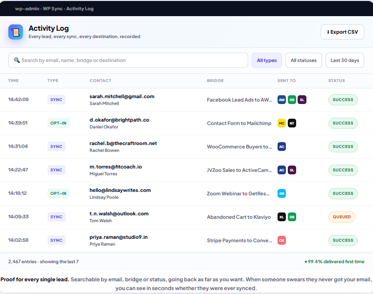Click the GS badge in Sarah Mitchell row
This screenshot has width=373, height=294.
tap(292, 100)
